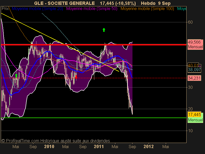Viewport: 205px width, 154px height.
Task: Select the red dotted horizontal line
Action: 94,78
